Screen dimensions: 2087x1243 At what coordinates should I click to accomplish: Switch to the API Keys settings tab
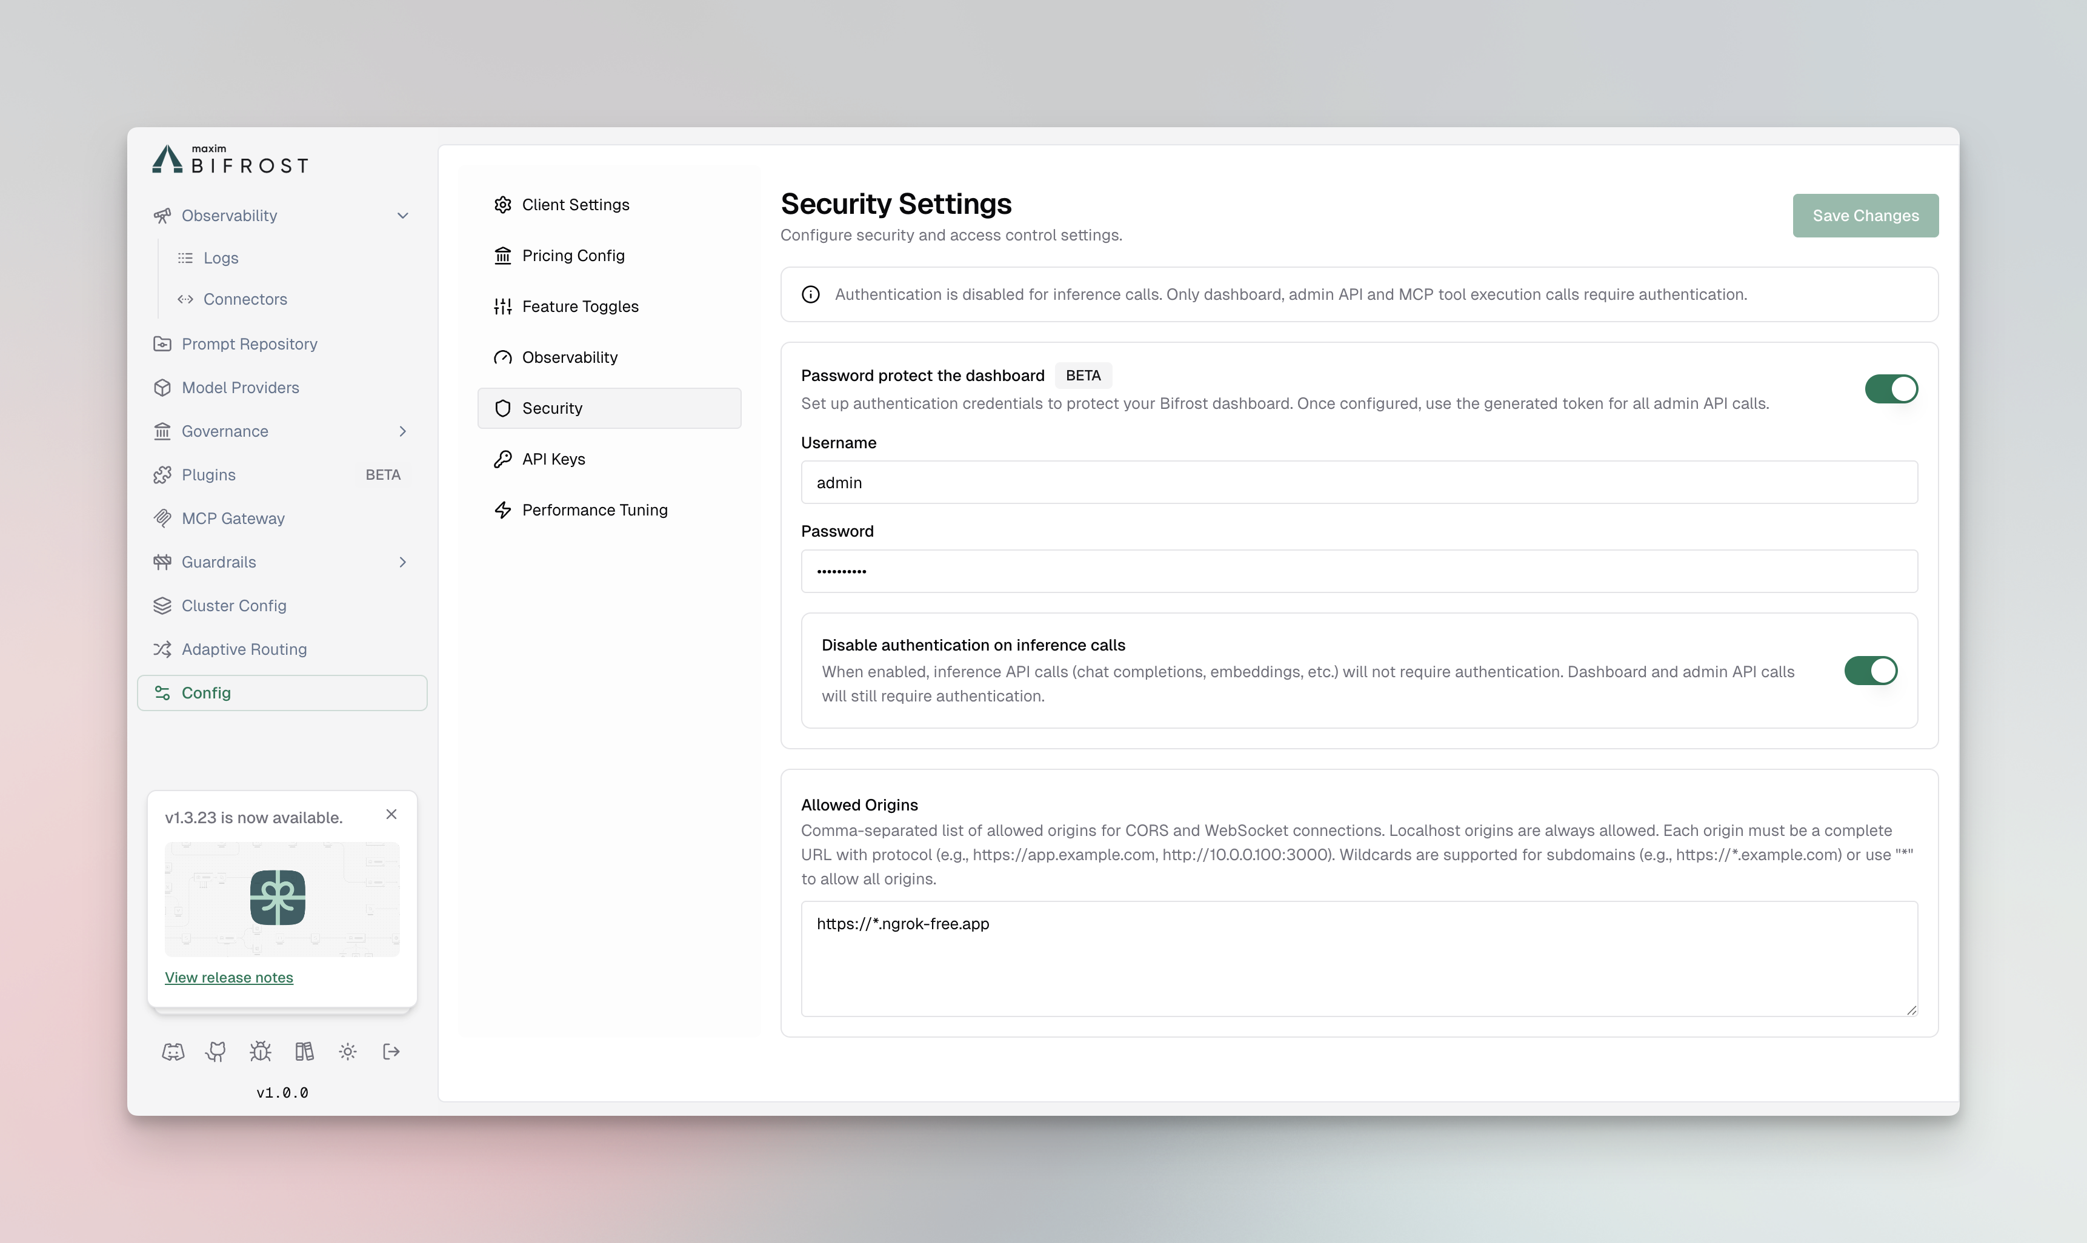pos(554,458)
